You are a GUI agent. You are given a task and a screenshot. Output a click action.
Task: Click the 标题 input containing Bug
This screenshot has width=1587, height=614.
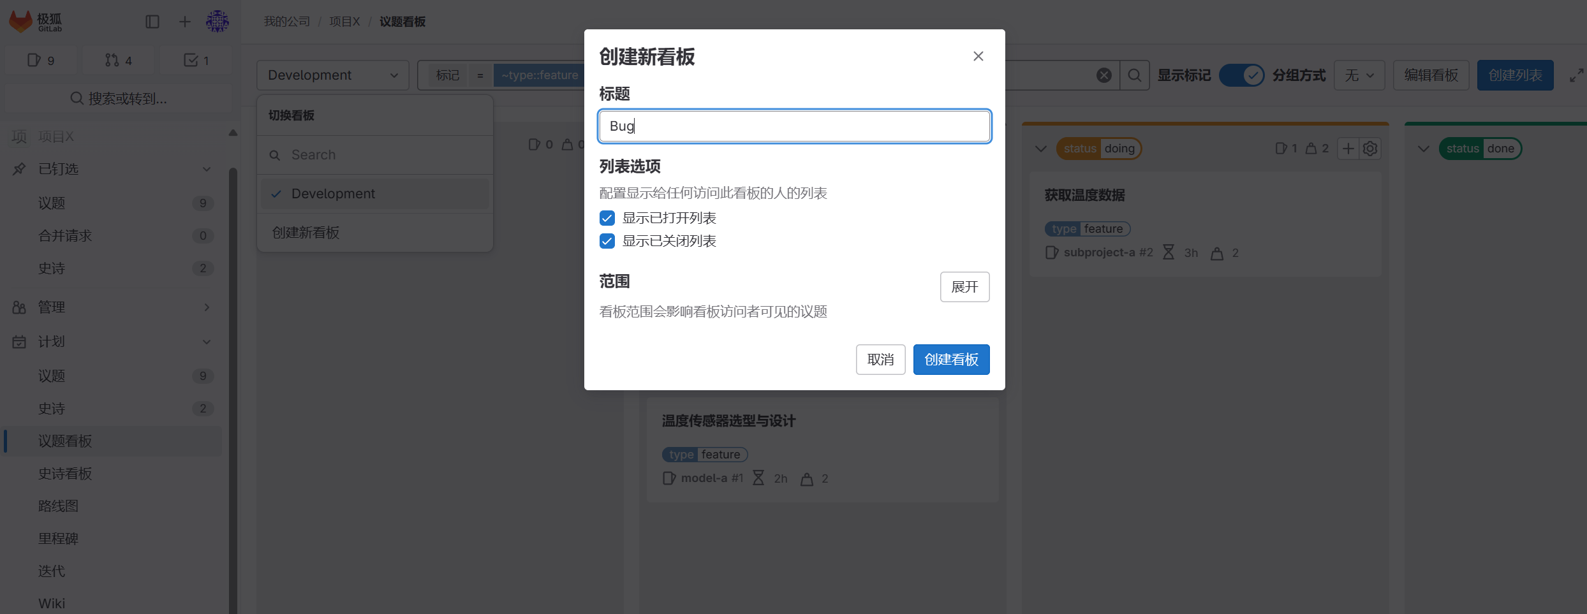click(794, 126)
